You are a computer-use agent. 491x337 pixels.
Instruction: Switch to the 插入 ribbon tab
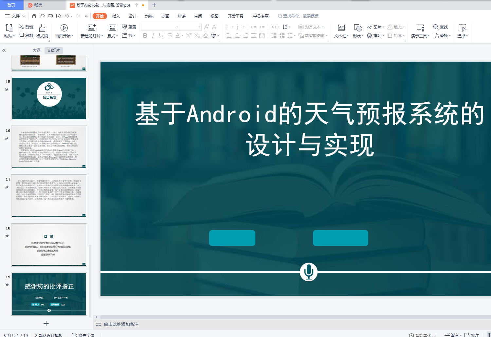tap(116, 16)
